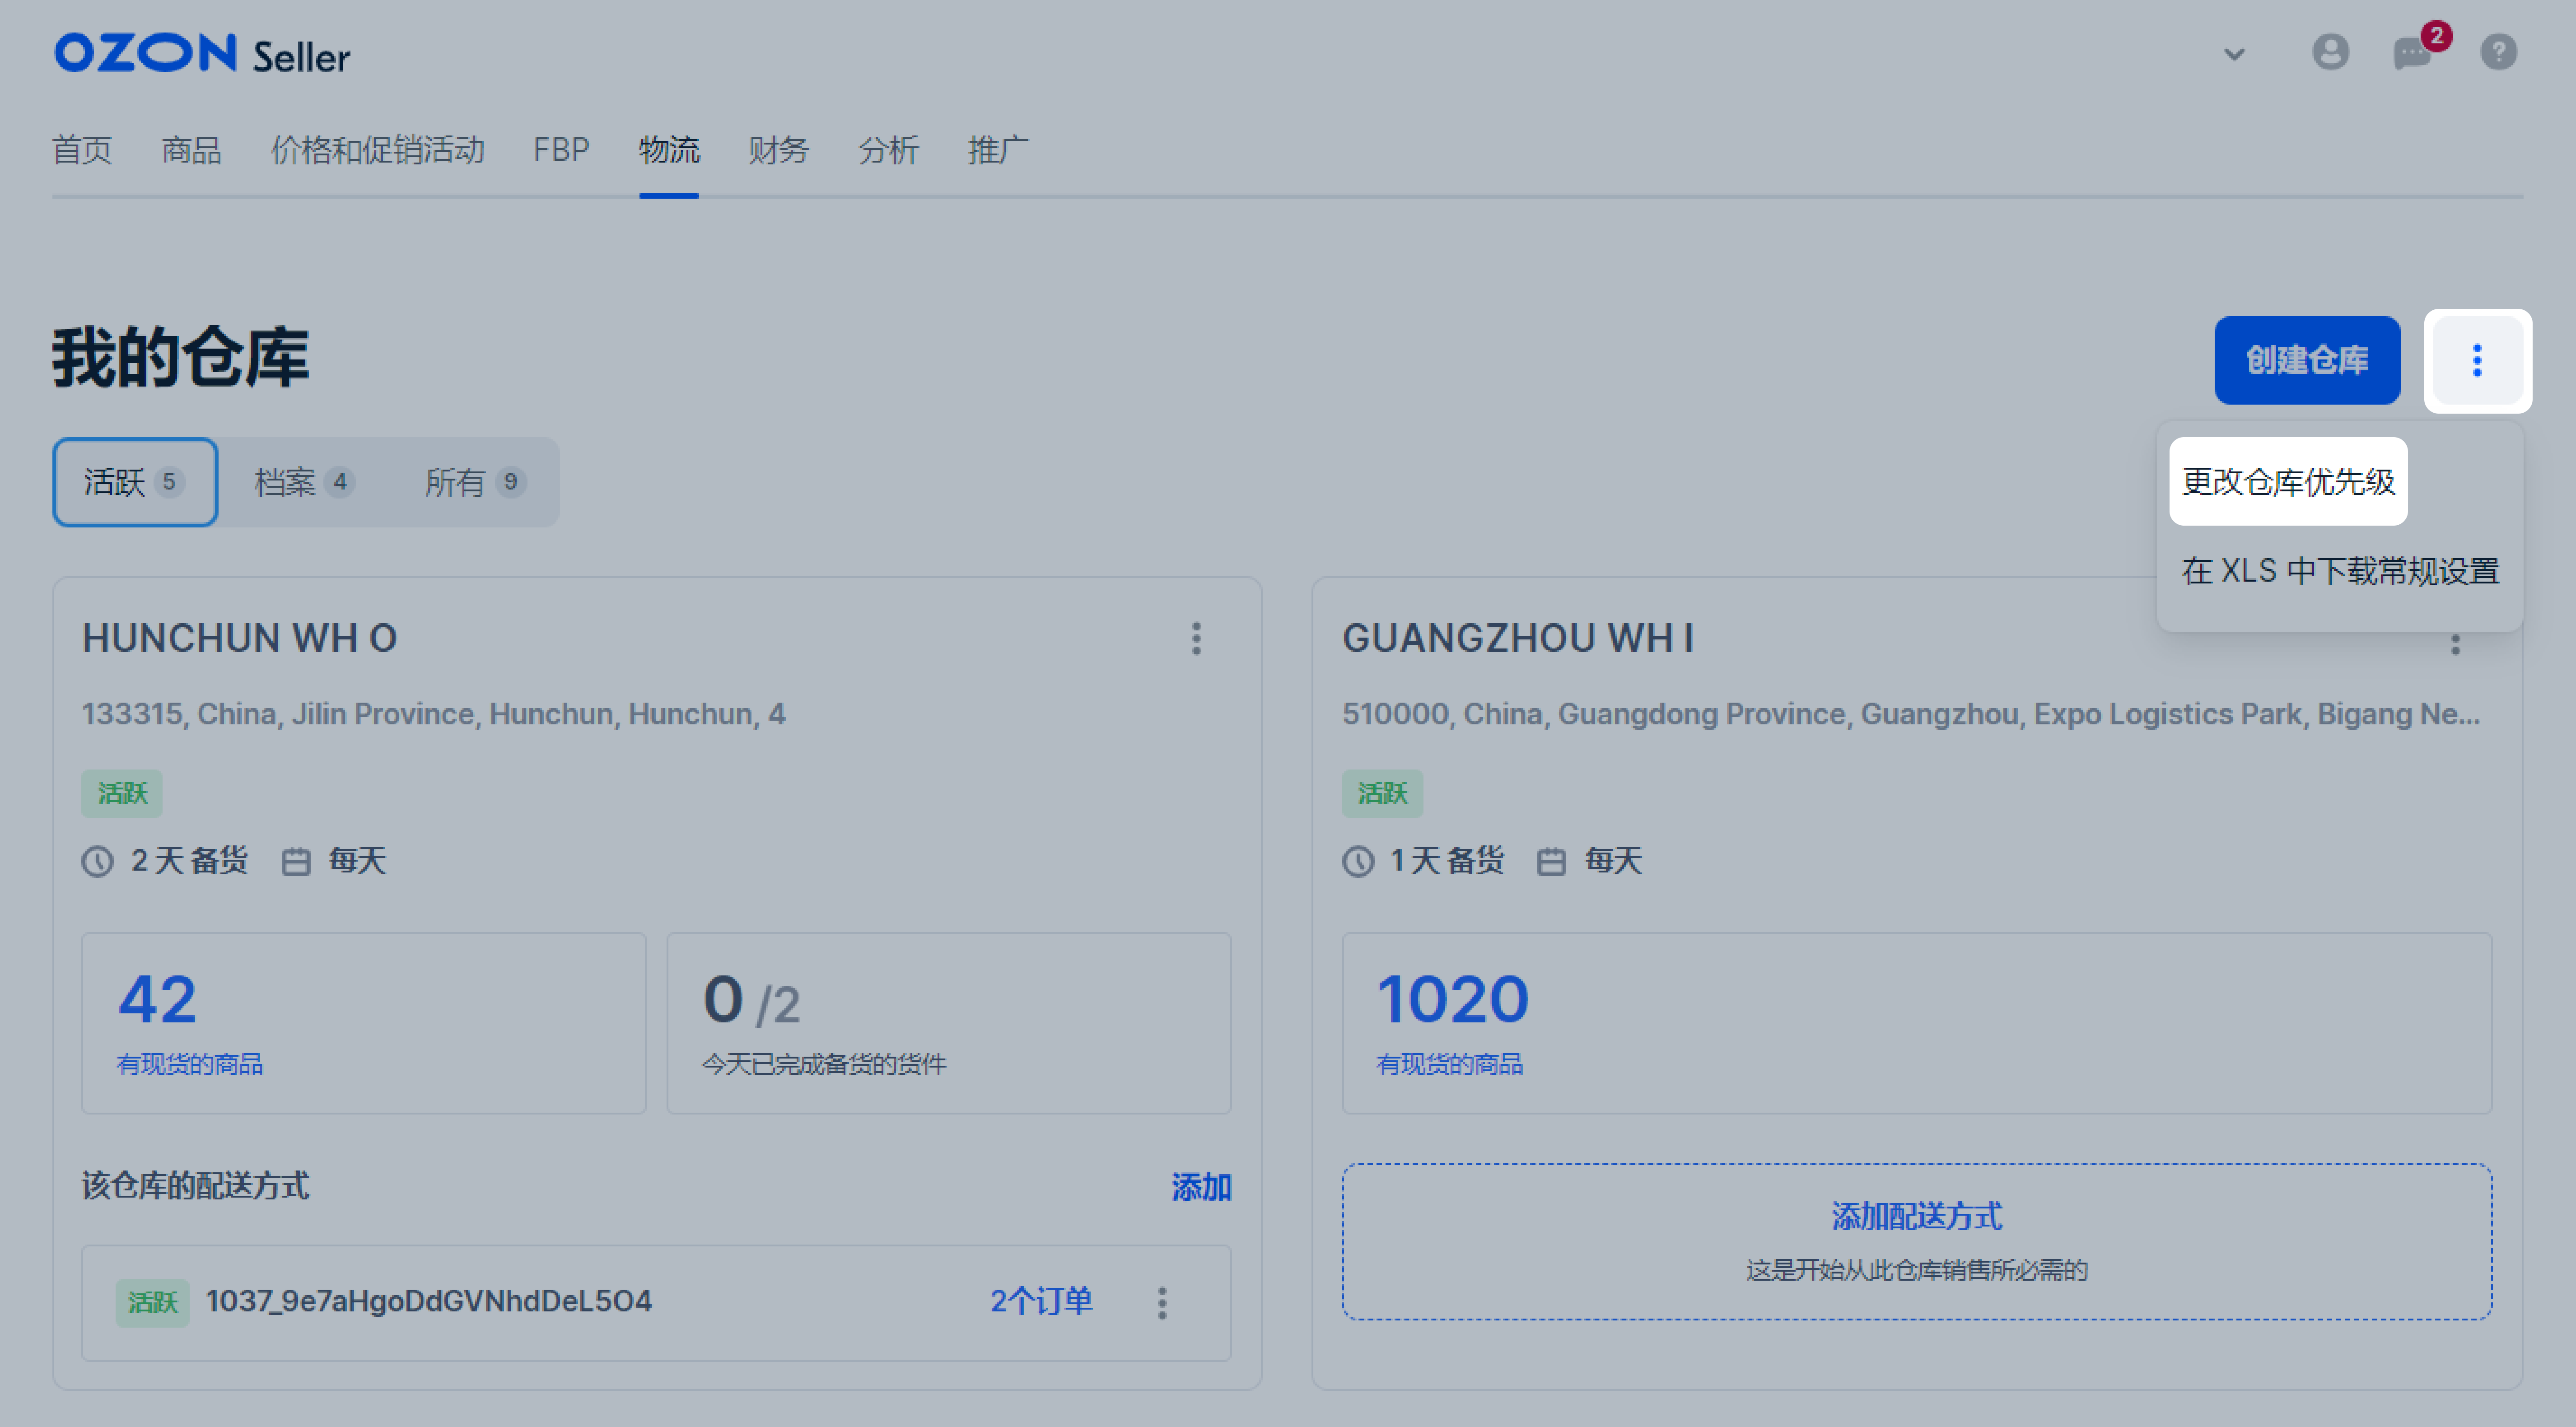Image resolution: width=2576 pixels, height=1427 pixels.
Task: Open the 财务 navigation tab
Action: (x=778, y=150)
